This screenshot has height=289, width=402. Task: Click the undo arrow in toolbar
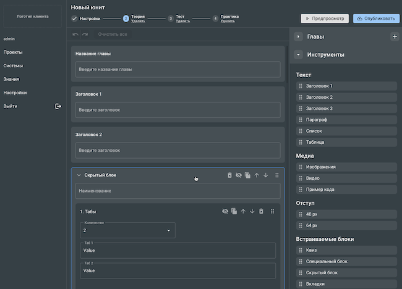(75, 34)
